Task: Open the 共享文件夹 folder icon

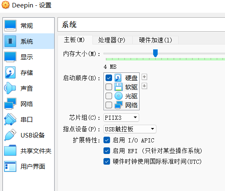Action: [x=10, y=150]
